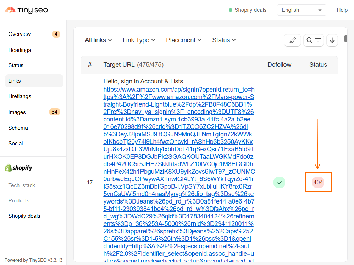The height and width of the screenshot is (265, 354).
Task: Click the Hello, sign in Account & Lists text
Action: click(143, 81)
